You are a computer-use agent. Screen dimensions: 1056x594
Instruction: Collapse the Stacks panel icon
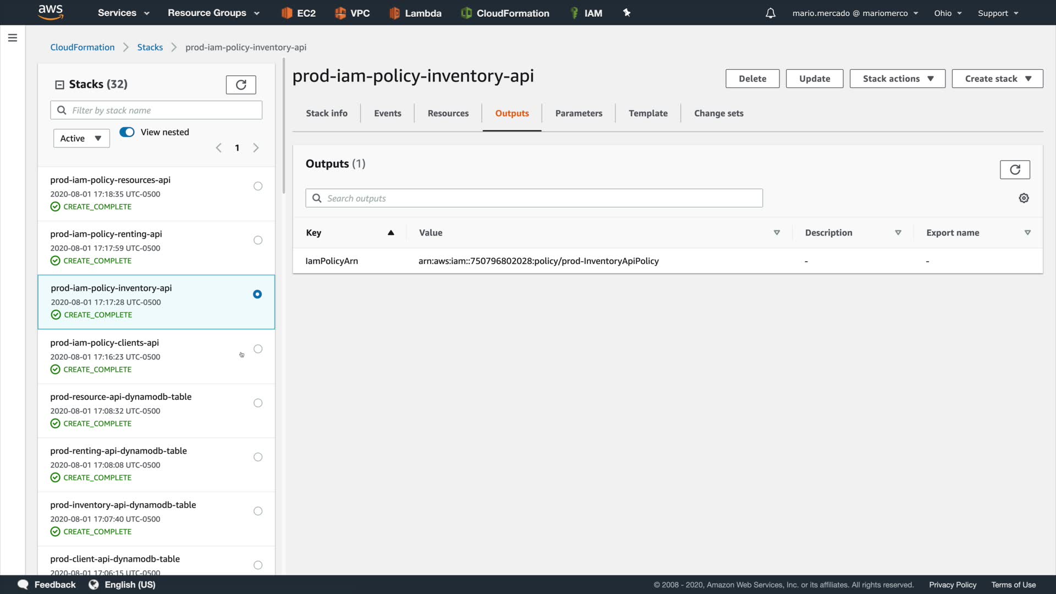(59, 85)
